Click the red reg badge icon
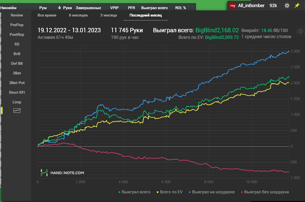 232,6
